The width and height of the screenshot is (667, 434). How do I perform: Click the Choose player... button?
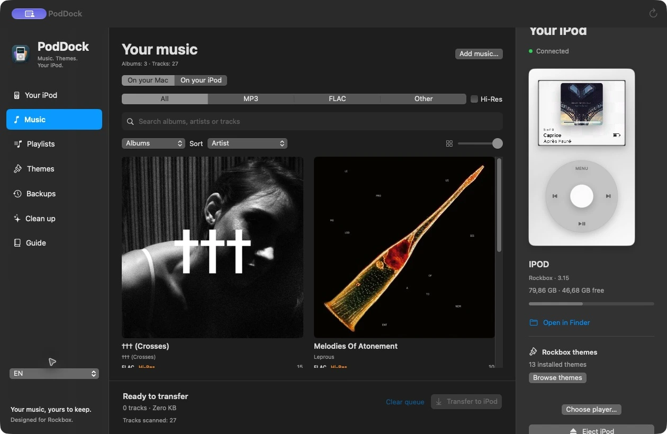click(591, 410)
